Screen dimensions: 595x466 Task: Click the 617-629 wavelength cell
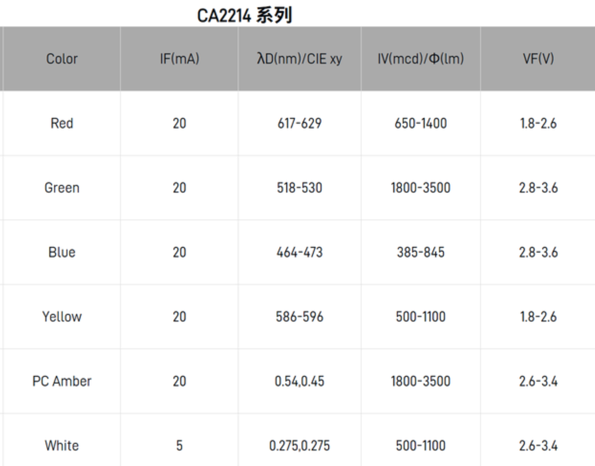(x=299, y=123)
